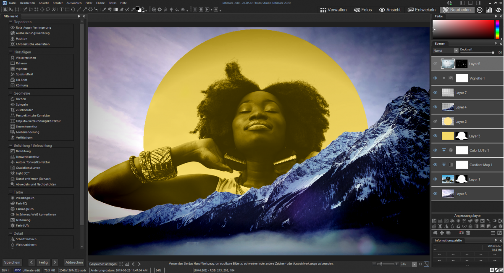The image size is (504, 273).
Task: Collapse the Reparieren group in Filtermenü
Action: click(10, 22)
